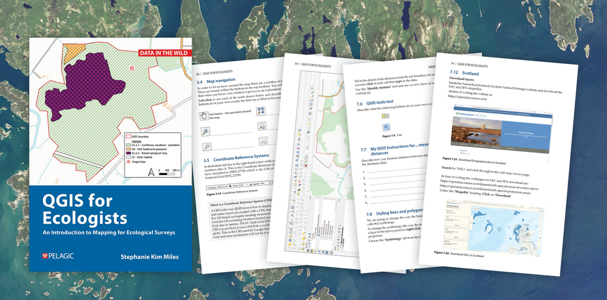Click the red DATA IN THE WILD banner
The image size is (607, 300).
[x=165, y=53]
